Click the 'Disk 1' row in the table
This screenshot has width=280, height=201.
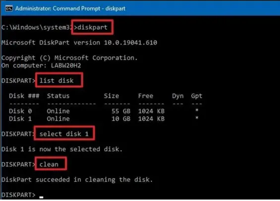coord(105,119)
